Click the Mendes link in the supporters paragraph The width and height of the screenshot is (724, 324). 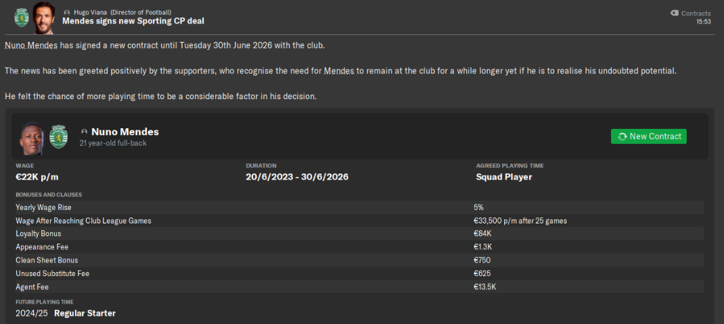340,71
